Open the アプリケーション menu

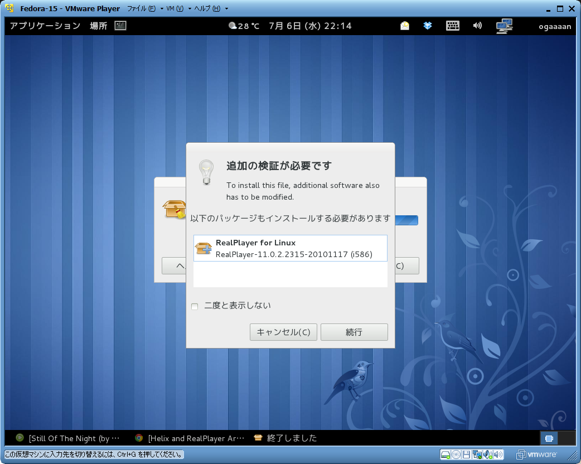tap(45, 26)
